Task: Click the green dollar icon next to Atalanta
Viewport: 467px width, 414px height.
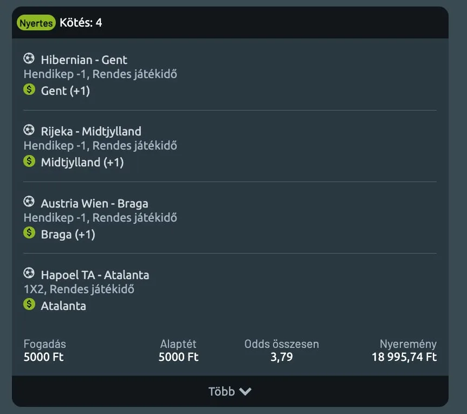Action: pyautogui.click(x=29, y=304)
